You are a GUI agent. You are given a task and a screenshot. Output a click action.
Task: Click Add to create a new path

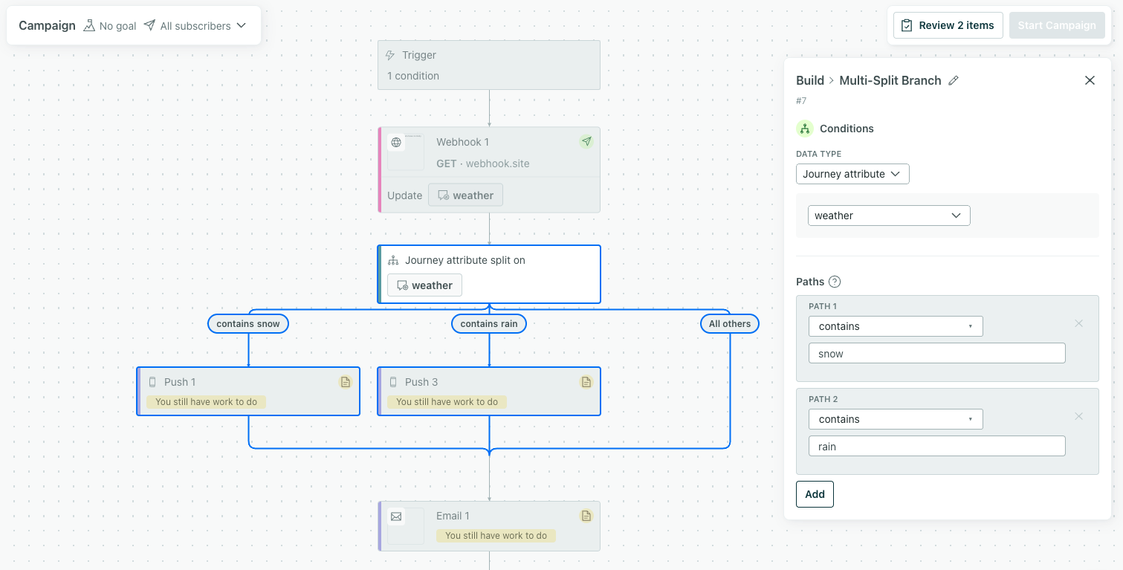point(815,493)
